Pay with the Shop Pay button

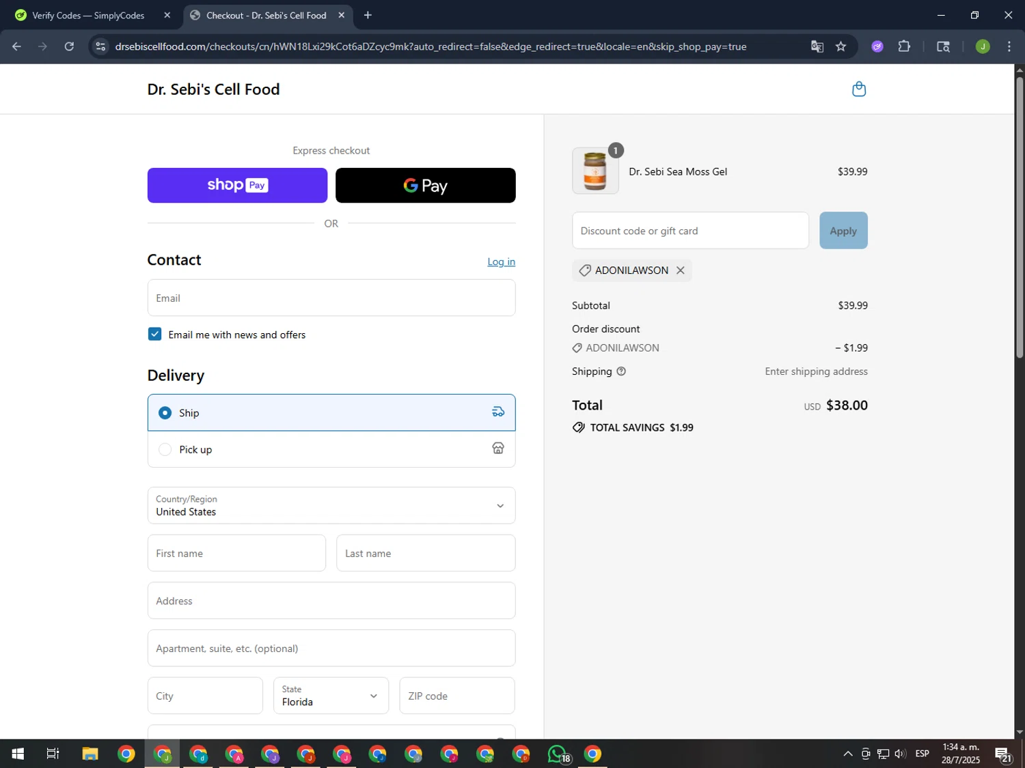pos(237,185)
